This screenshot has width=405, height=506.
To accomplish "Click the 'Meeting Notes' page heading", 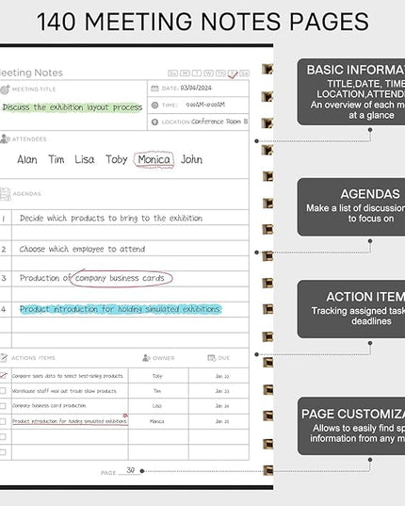I will tap(31, 73).
